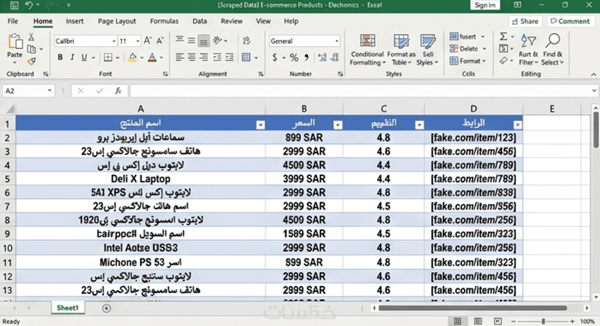Toggle Bottom Align icon
The height and width of the screenshot is (326, 600).
coord(204,40)
